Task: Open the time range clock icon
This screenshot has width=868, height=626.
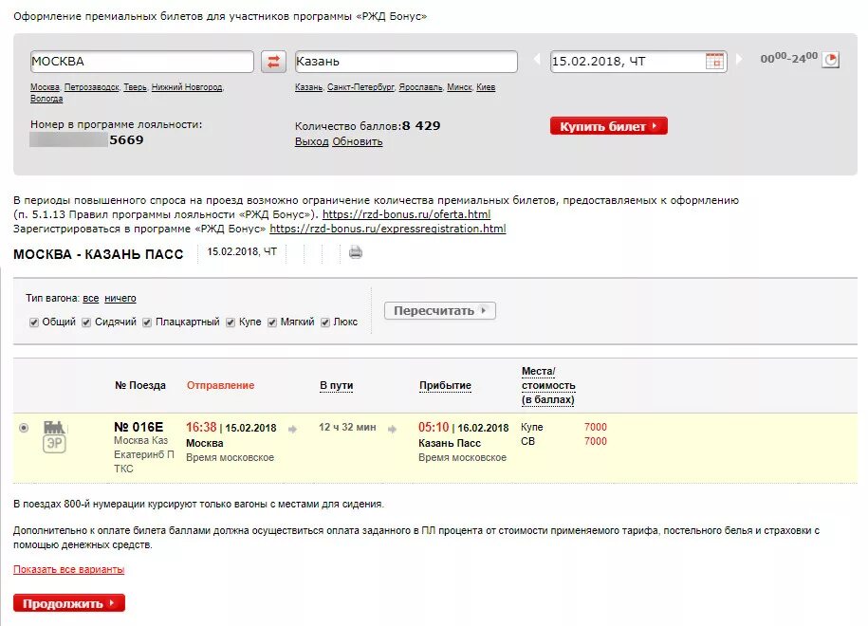Action: click(x=830, y=59)
